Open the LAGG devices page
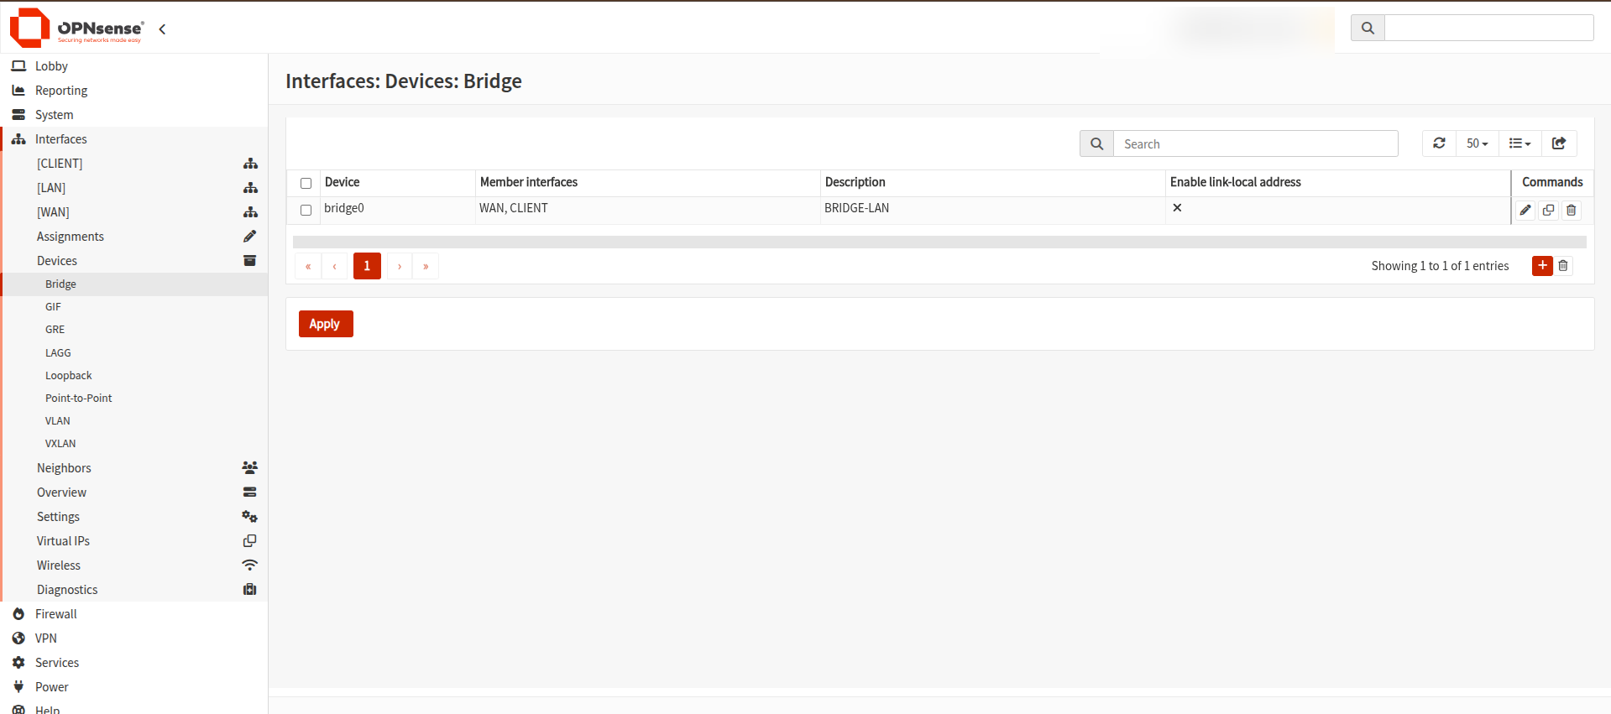The image size is (1611, 714). (58, 353)
